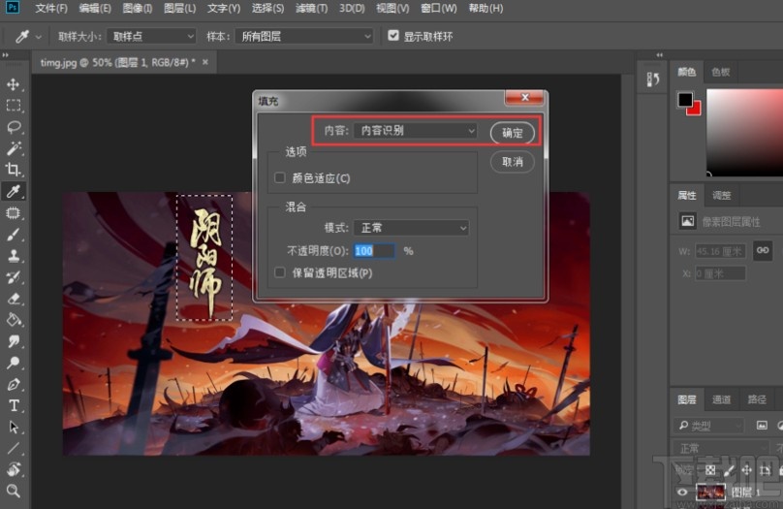This screenshot has width=783, height=509.
Task: Click the pixel layer filter icon
Action: pos(762,425)
